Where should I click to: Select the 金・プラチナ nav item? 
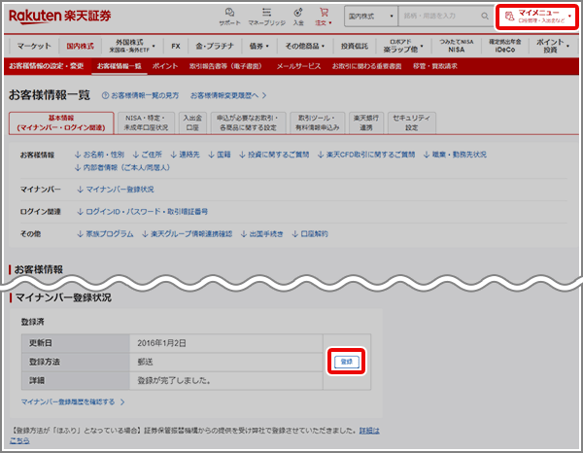(x=215, y=46)
